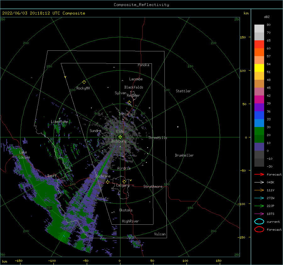The image size is (283, 265).
Task: Click the cyan current ellipse in legend
Action: point(259,222)
